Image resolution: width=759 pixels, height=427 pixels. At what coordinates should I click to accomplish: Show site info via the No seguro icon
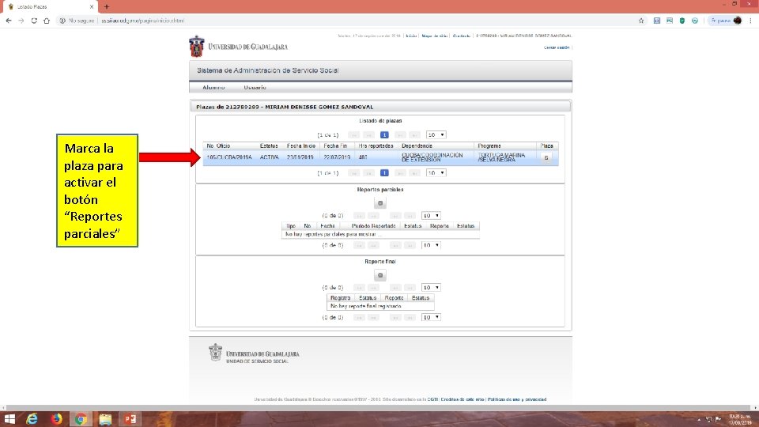point(62,21)
